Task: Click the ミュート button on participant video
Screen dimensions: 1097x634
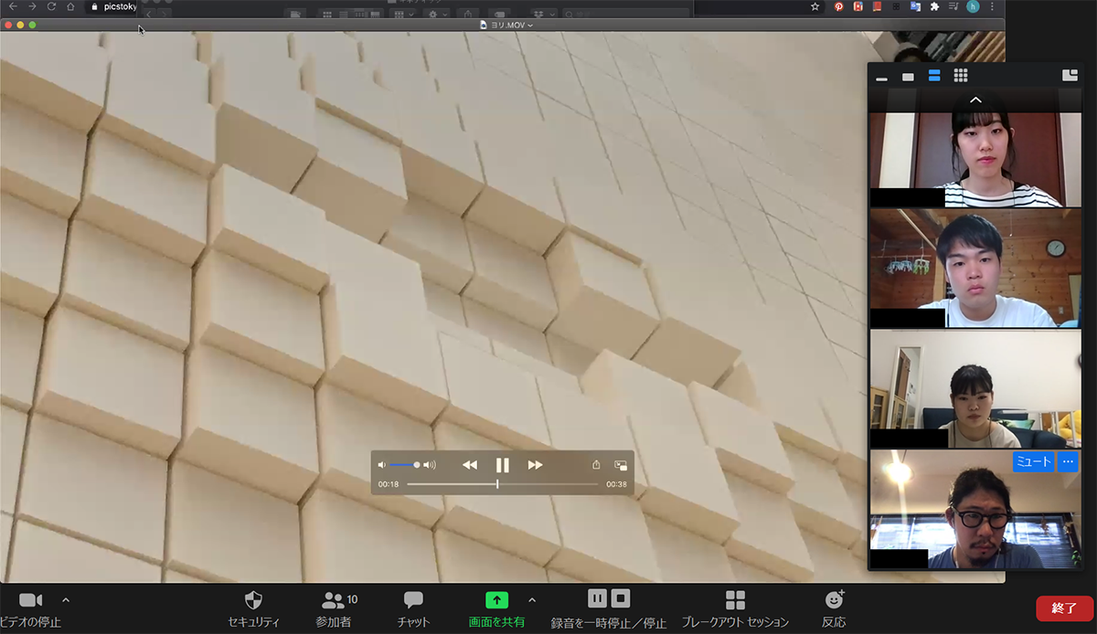Action: pyautogui.click(x=1033, y=462)
